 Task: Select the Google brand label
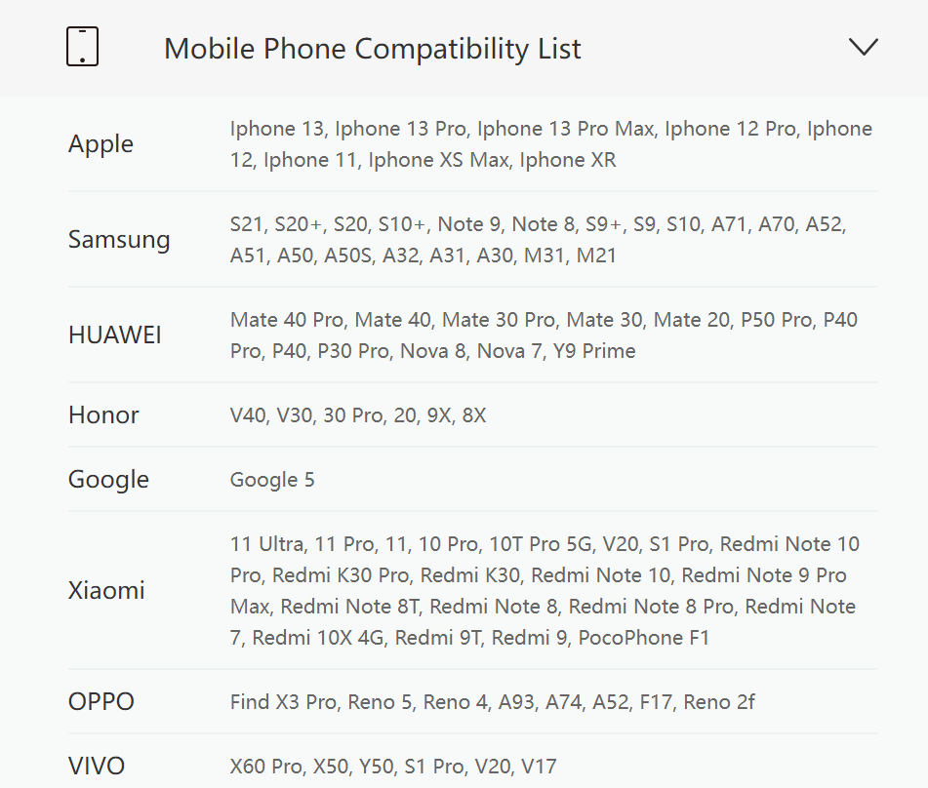pyautogui.click(x=108, y=479)
